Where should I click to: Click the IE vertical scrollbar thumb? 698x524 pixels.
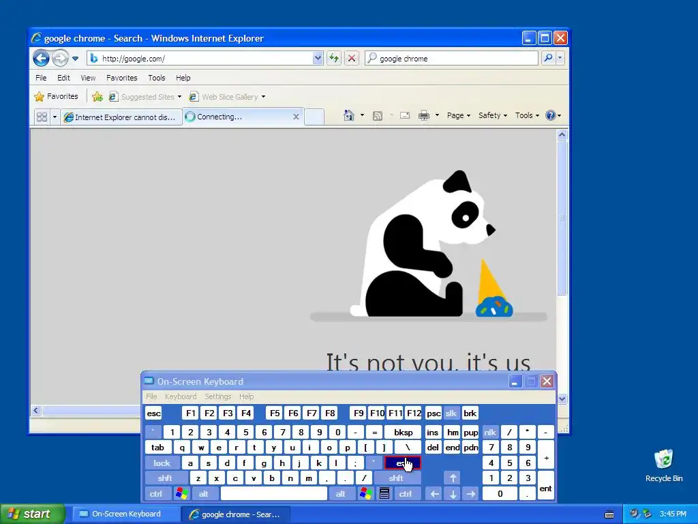tap(562, 218)
